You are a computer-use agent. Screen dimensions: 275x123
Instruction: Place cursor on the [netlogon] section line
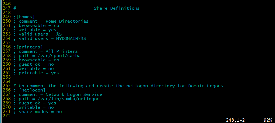point(30,90)
